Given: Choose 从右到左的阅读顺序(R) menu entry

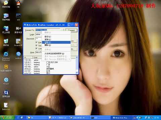Looking at the screenshot, I should [56, 53].
